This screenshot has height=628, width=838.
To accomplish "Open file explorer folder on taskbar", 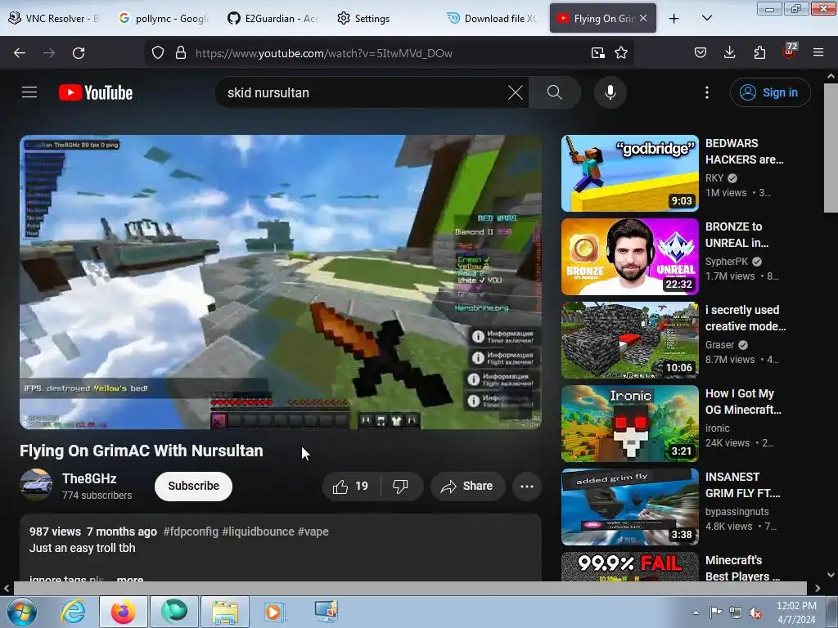I will coord(224,612).
